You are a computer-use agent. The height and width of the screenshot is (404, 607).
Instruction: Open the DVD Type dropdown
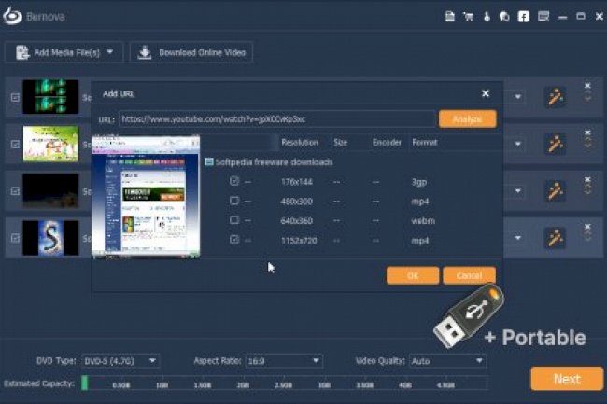click(120, 360)
